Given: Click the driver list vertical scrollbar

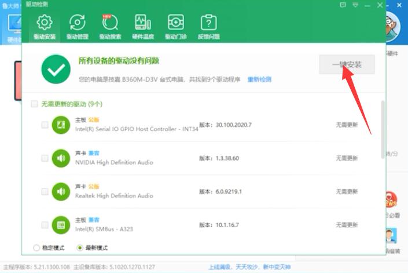Looking at the screenshot, I should [383, 129].
